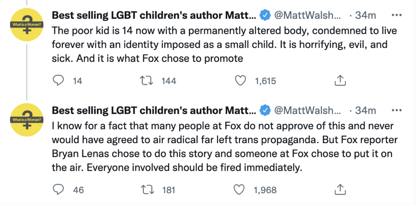The image size is (416, 205).
Task: Open the profile avatar on the second tweet
Action: coord(26,119)
